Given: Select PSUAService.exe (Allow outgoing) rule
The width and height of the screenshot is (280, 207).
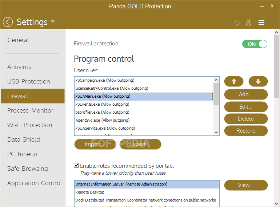Looking at the screenshot, I should tap(144, 128).
